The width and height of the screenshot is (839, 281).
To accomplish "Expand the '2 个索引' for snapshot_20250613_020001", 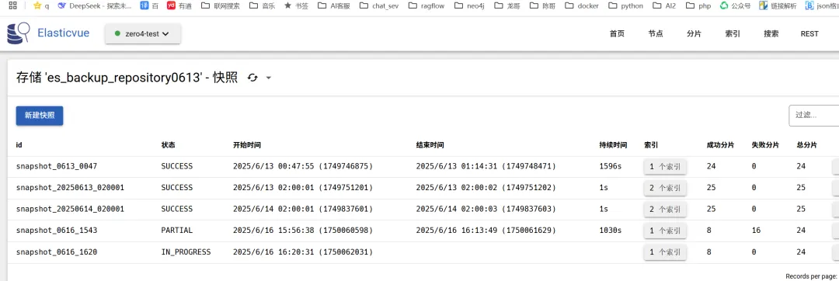I will point(665,188).
